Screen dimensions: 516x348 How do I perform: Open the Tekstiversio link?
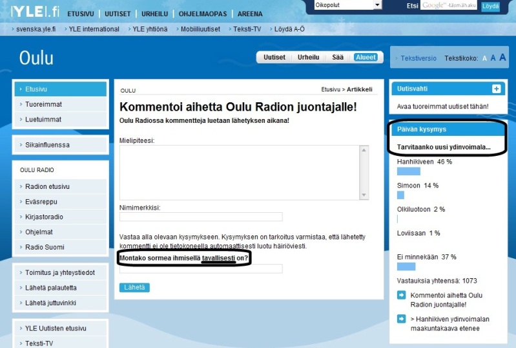tap(418, 58)
